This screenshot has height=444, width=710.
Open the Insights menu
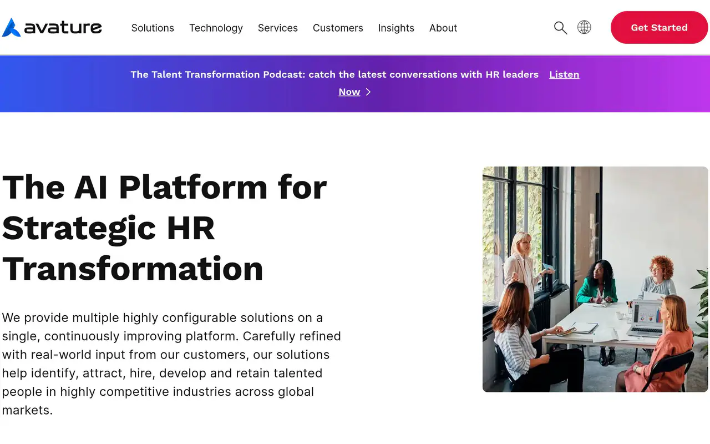tap(396, 28)
